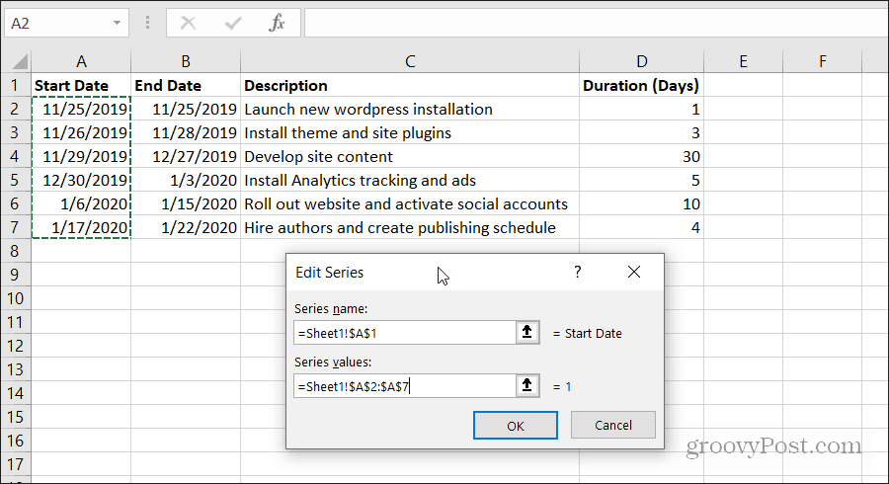889x484 pixels.
Task: Click 'Hire authors and create publishing schedule' cell
Action: click(410, 227)
